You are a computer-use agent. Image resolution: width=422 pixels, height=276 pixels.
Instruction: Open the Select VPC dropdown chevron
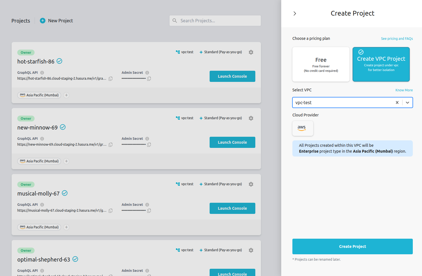[407, 102]
